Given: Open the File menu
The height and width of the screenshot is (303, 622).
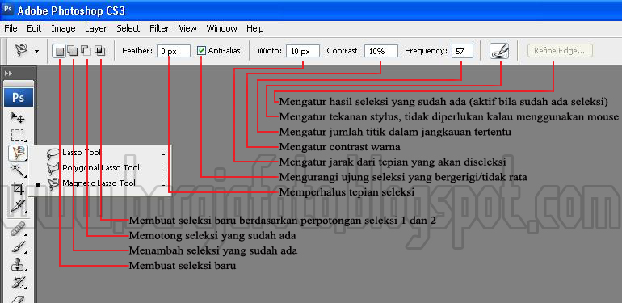Looking at the screenshot, I should click(11, 28).
